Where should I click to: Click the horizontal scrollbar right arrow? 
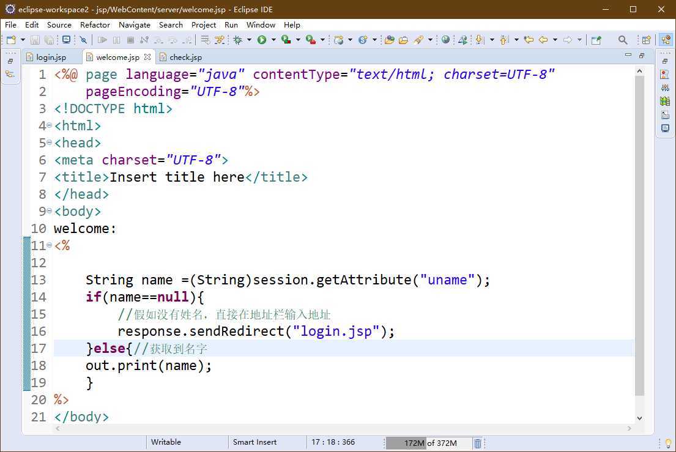[629, 428]
